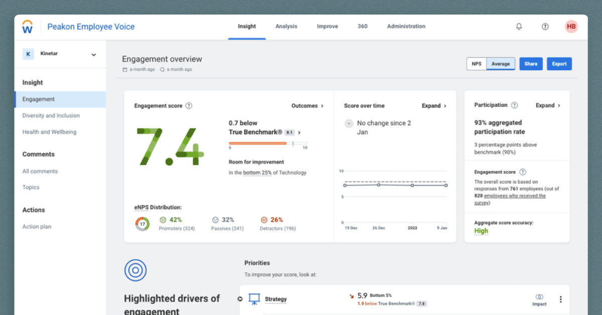Click the Strategy driver link
Image resolution: width=602 pixels, height=315 pixels.
pos(276,299)
